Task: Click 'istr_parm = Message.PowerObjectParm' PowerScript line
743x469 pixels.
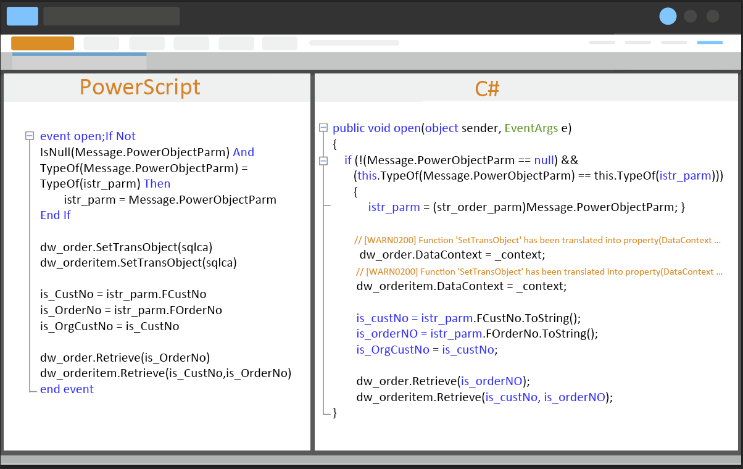Action: click(x=170, y=200)
